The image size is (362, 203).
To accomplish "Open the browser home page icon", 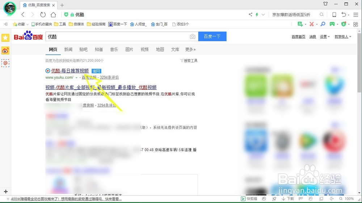I will [x=53, y=15].
